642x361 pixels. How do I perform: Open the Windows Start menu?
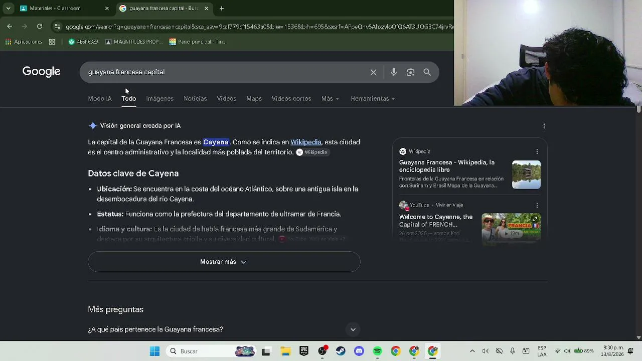[x=154, y=351]
